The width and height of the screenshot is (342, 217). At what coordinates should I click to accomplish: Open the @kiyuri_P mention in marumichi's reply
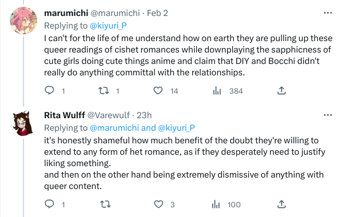coord(108,26)
